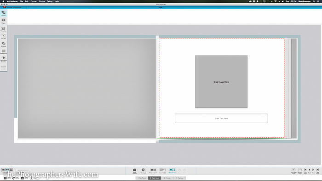Adjust the zoom slider at bottom left
The image size is (322, 181).
point(22,170)
